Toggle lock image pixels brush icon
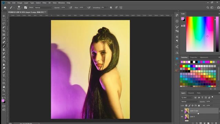The height and width of the screenshot is (124, 220). [189, 106]
